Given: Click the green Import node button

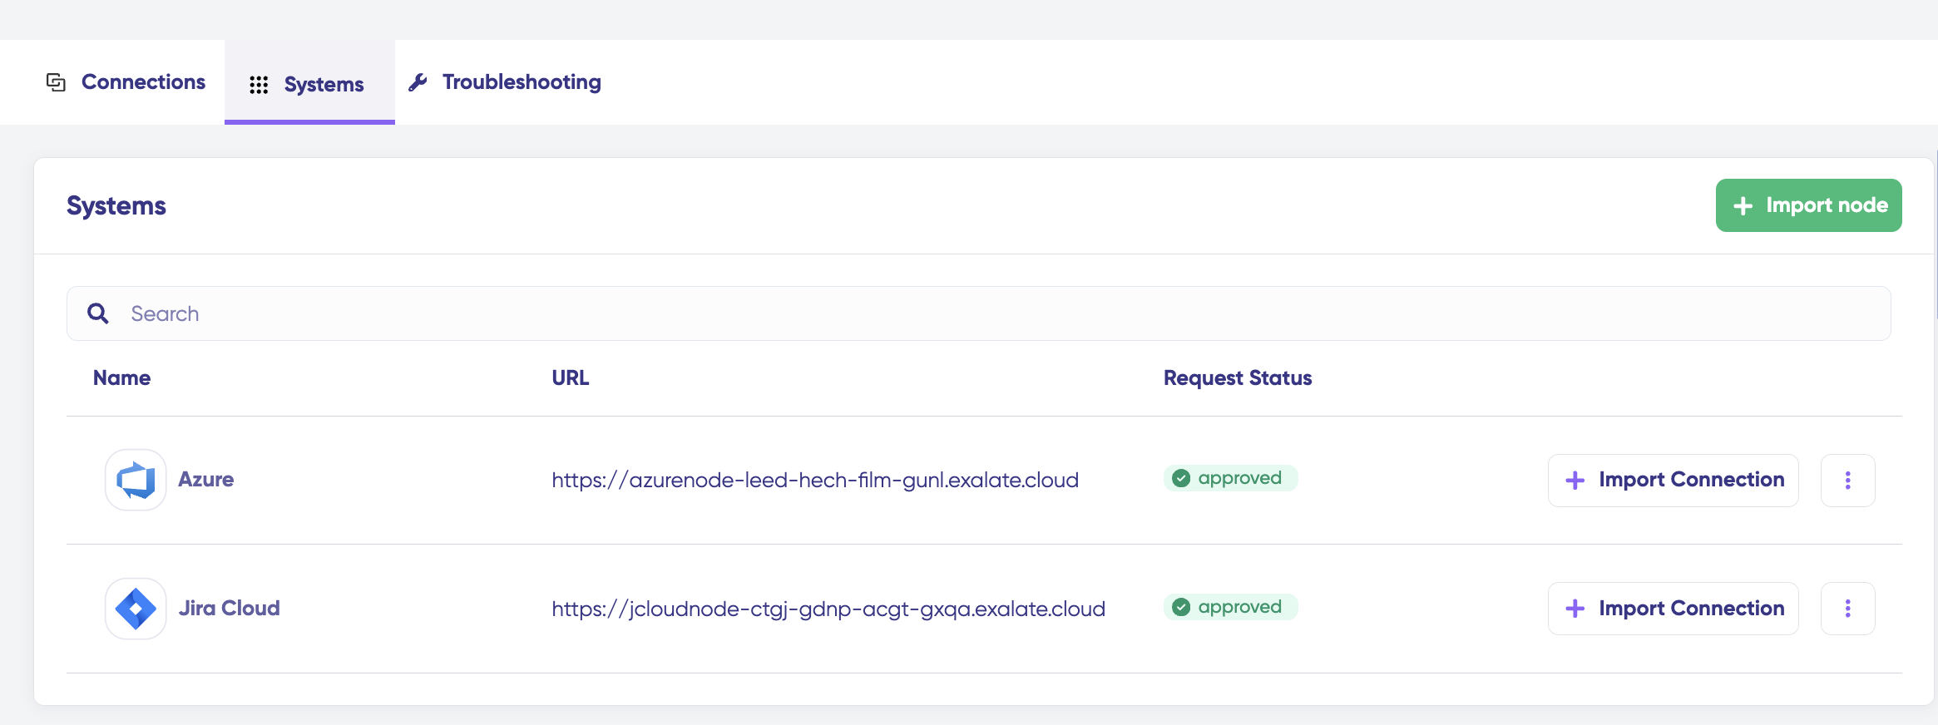Looking at the screenshot, I should pyautogui.click(x=1808, y=205).
